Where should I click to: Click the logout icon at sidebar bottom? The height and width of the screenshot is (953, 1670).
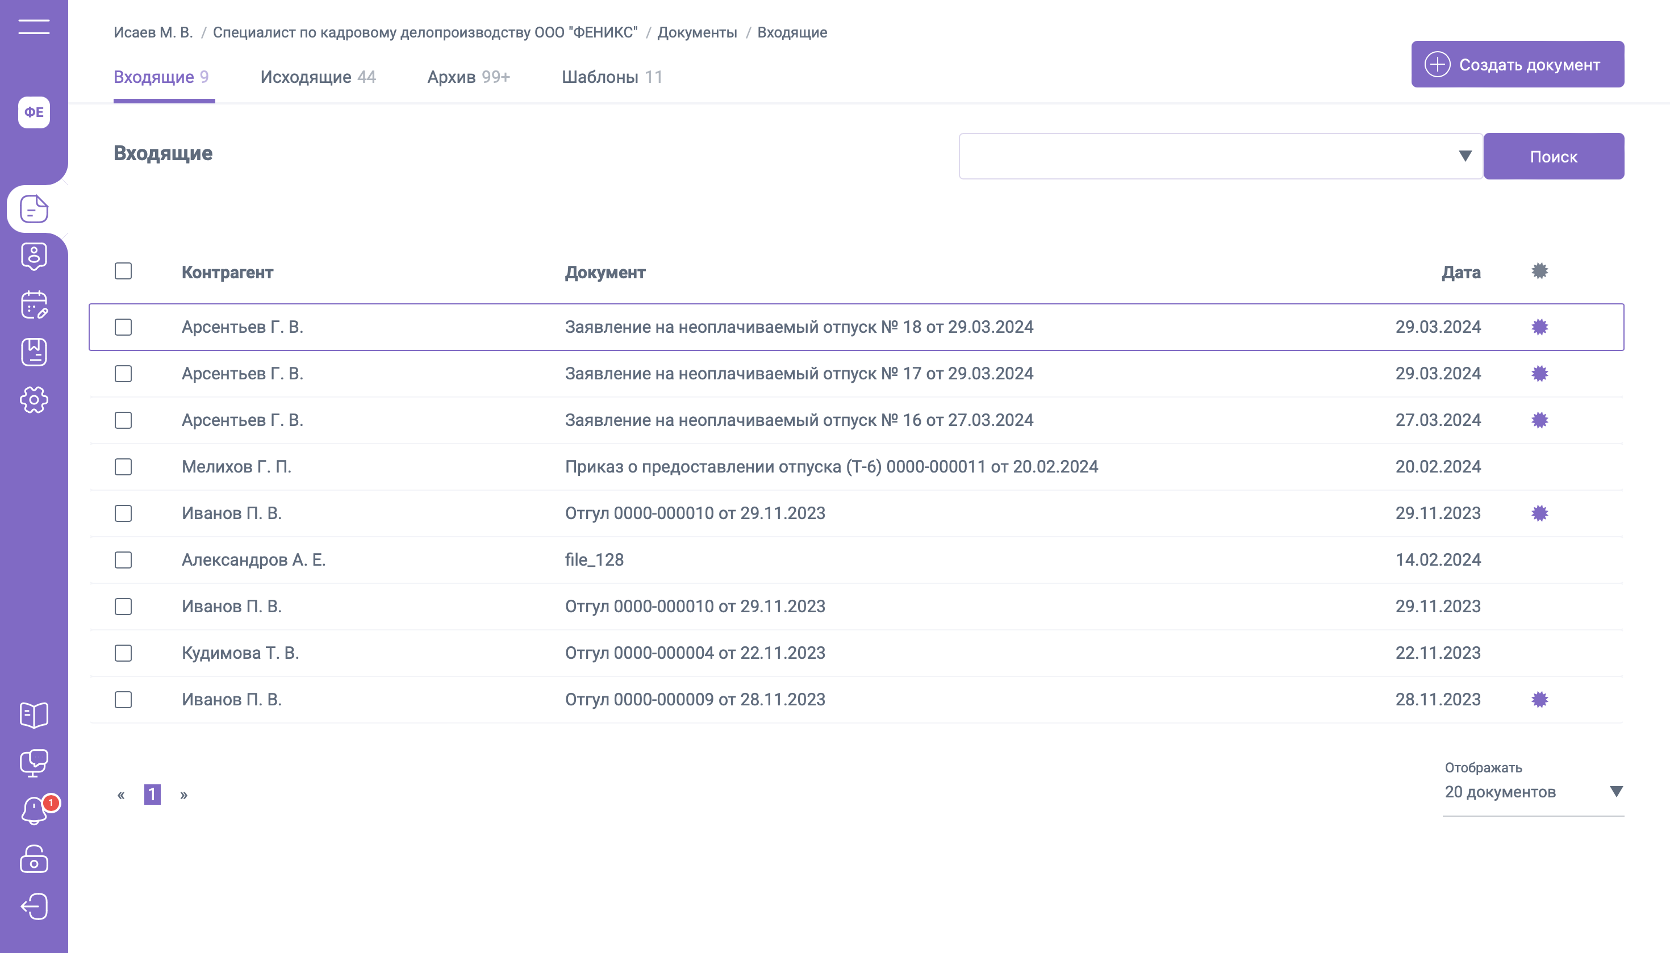(34, 906)
